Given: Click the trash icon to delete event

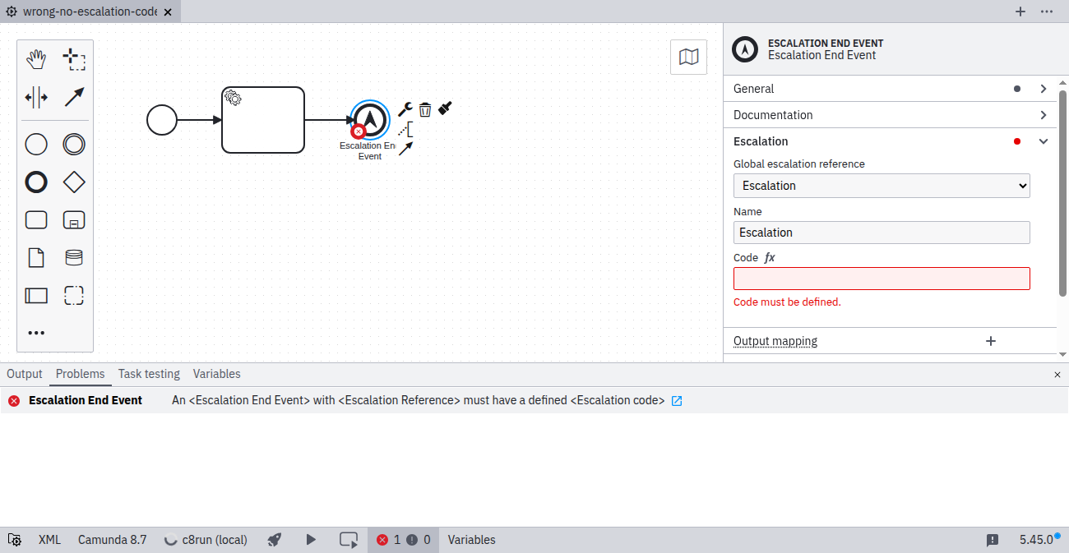Looking at the screenshot, I should (425, 109).
